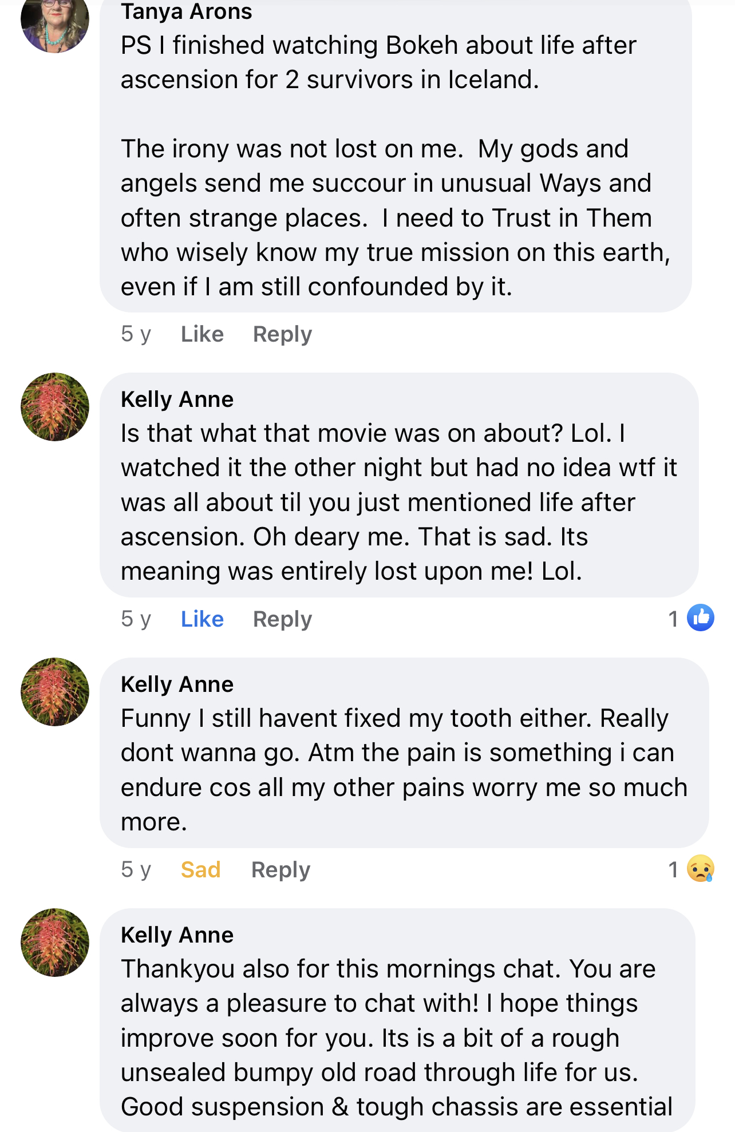Open Kelly Anne's avatar on movie comment

point(55,407)
